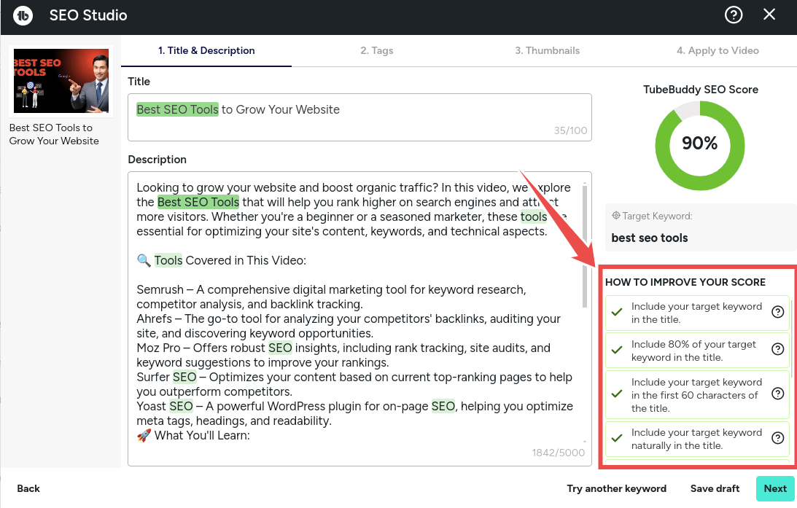The width and height of the screenshot is (797, 508).
Task: Click the 'TubeBuddy SEO Score' label
Action: pos(701,90)
